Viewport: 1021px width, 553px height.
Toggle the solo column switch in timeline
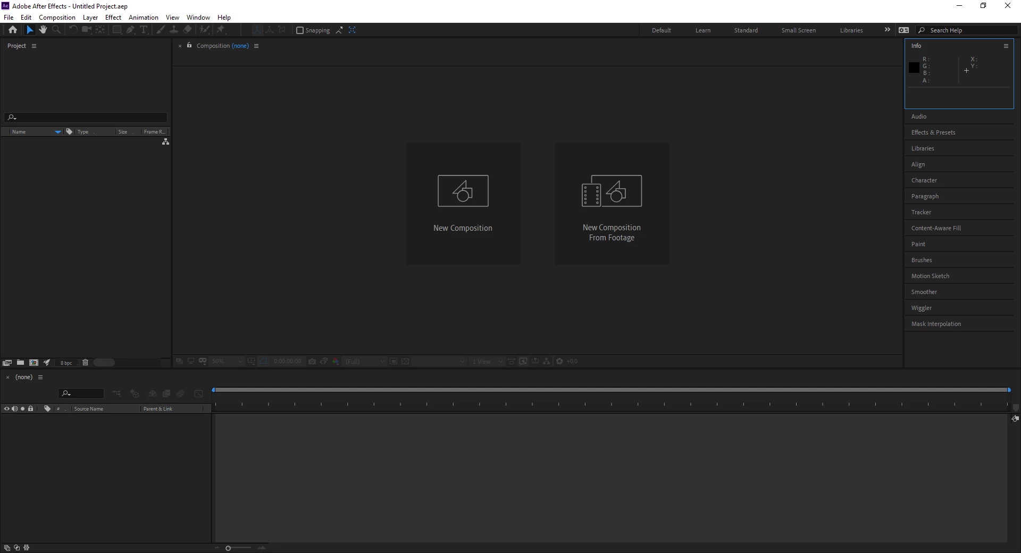[x=22, y=408]
